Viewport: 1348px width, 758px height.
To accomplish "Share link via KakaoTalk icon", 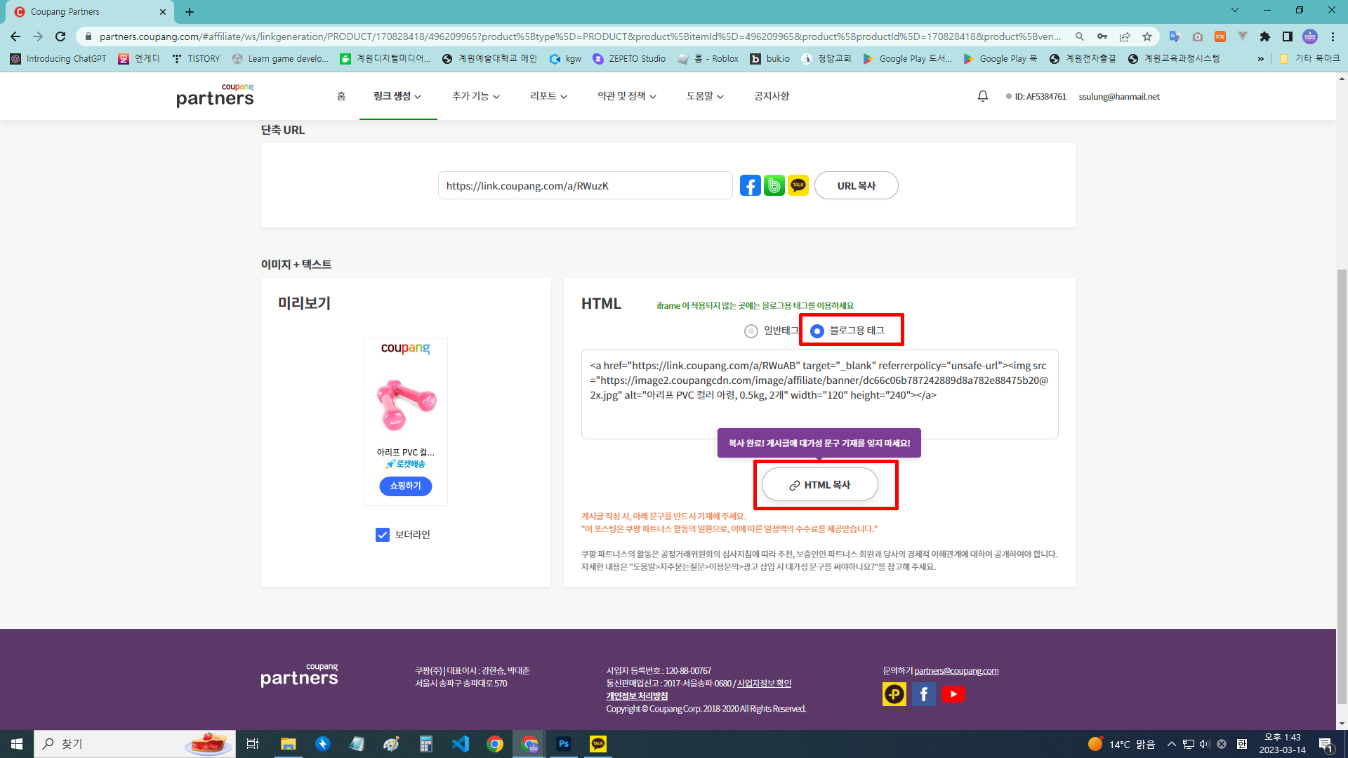I will (x=798, y=186).
